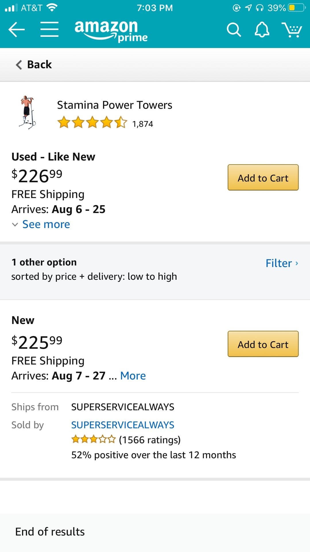Add New $225.99 offer to cart
This screenshot has width=310, height=552.
[x=263, y=344]
